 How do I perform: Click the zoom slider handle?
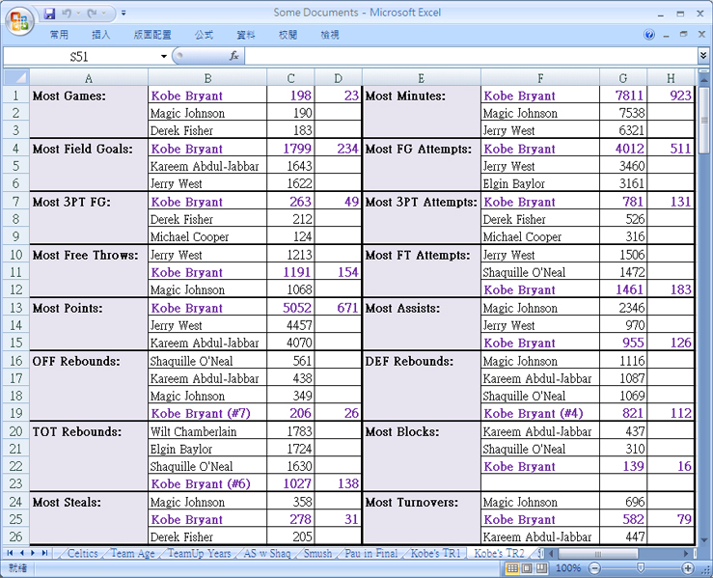tap(641, 568)
